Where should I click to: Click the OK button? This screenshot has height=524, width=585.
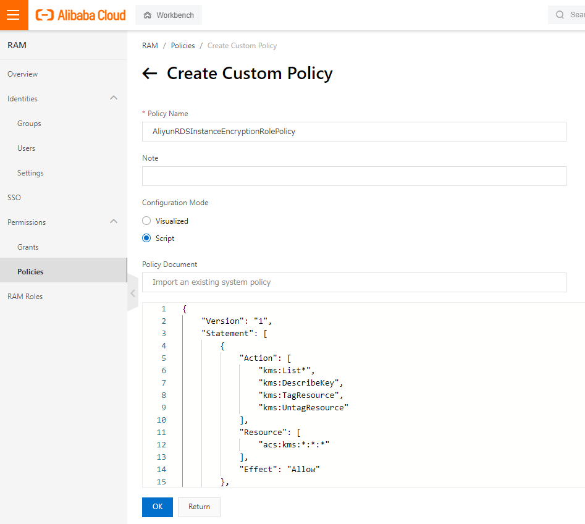[x=158, y=507]
